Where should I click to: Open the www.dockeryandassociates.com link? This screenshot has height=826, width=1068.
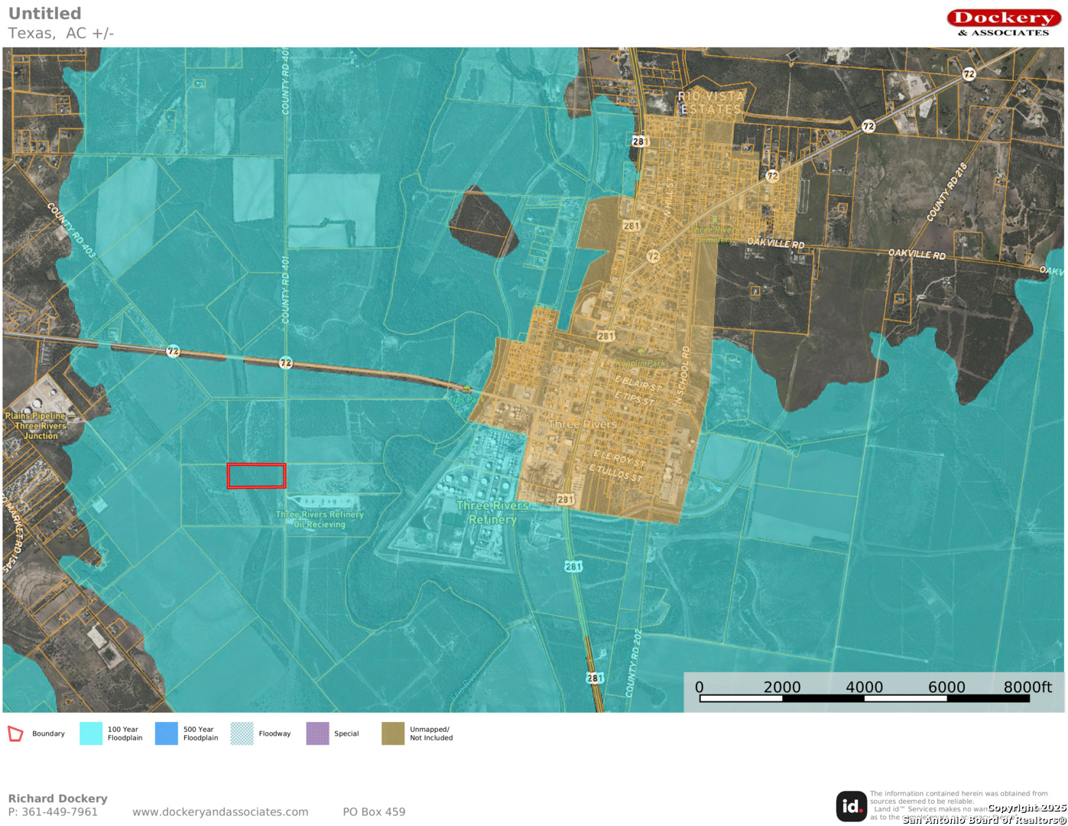220,812
